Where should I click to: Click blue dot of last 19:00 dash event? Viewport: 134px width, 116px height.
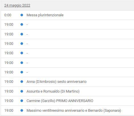coord(22,72)
